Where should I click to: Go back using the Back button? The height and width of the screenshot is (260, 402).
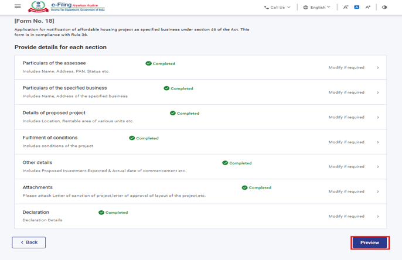(29, 242)
